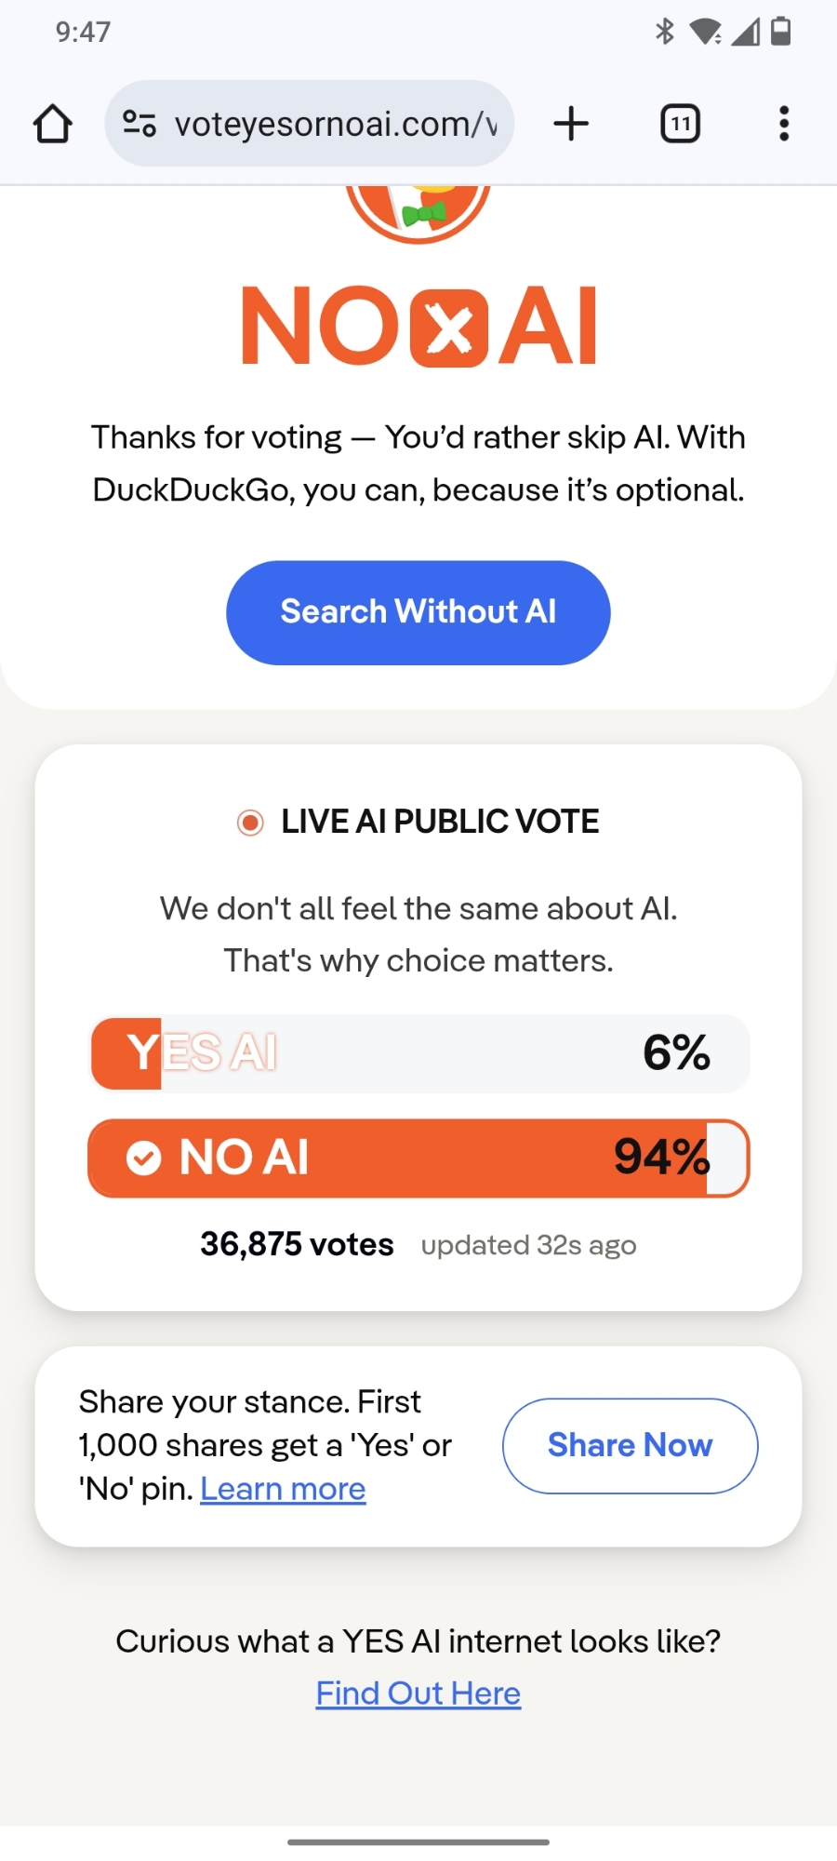Tap the battery icon in status bar

[781, 33]
